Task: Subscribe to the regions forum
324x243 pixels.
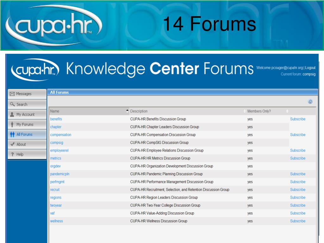Action: tap(298, 197)
